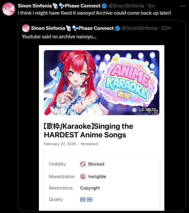Click the HD quality badge
Image resolution: width=189 pixels, height=213 pixels.
point(90,199)
